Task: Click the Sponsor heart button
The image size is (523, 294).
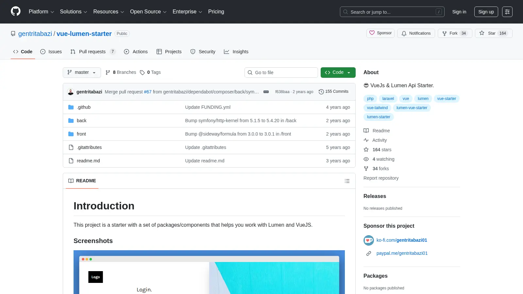Action: (380, 33)
